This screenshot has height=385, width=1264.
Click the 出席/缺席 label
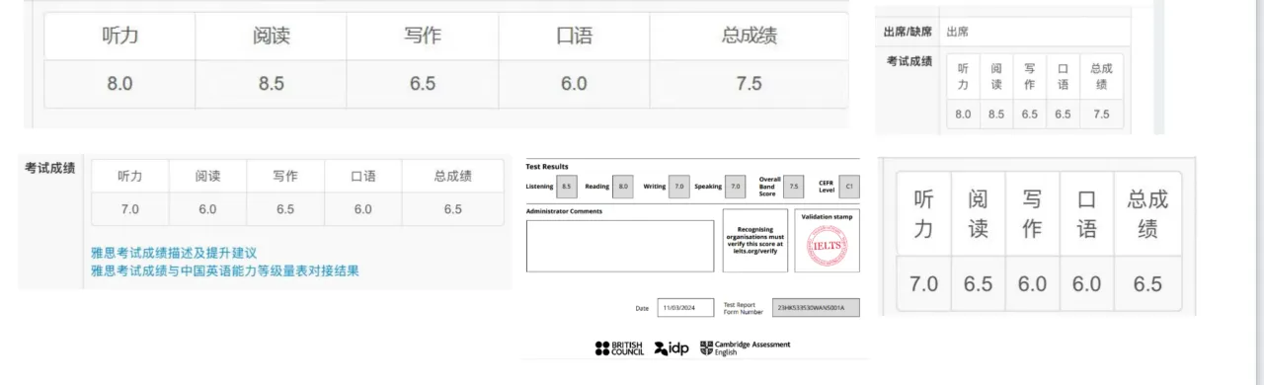click(x=908, y=32)
